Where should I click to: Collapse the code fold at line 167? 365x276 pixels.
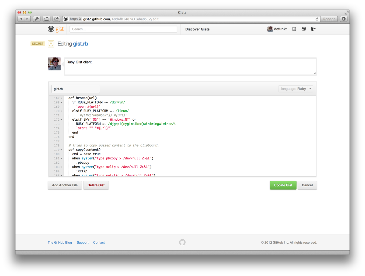61,98
